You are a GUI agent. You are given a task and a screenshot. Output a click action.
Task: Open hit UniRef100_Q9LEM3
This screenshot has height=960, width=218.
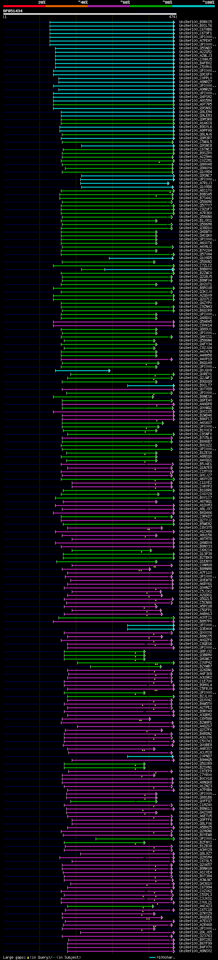196,115
